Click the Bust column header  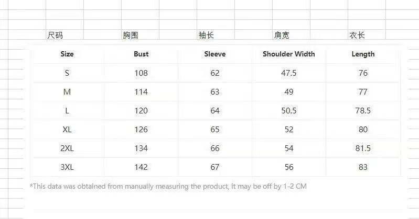click(141, 54)
